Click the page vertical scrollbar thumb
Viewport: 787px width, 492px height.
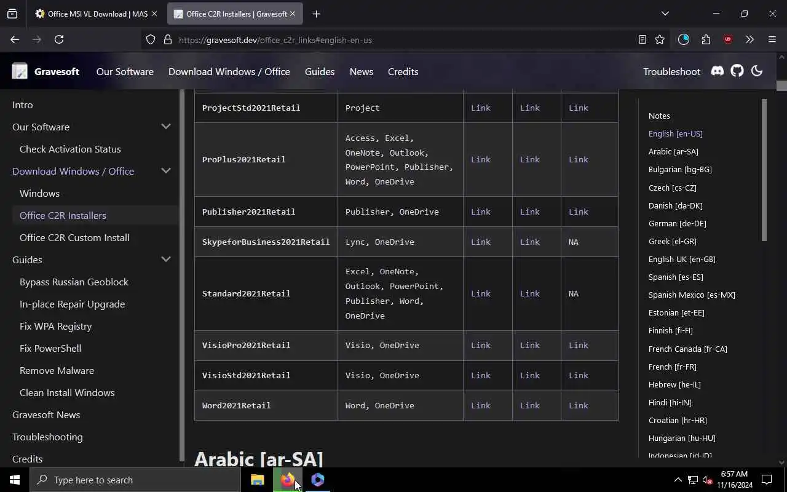(x=781, y=85)
